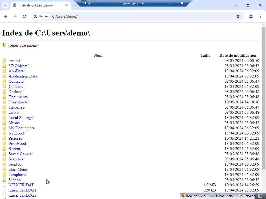Viewport: 266px width, 199px height.
Task: Click the parent directory up-arrow icon
Action: [4, 45]
